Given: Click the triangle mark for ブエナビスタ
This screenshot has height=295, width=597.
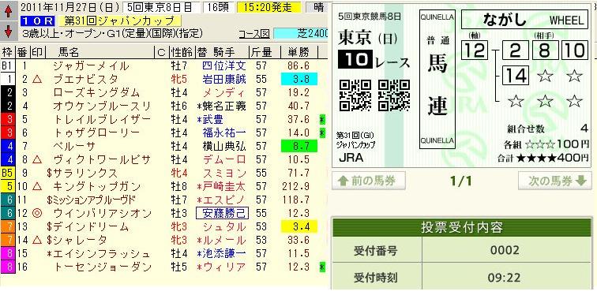Looking at the screenshot, I should coord(37,80).
